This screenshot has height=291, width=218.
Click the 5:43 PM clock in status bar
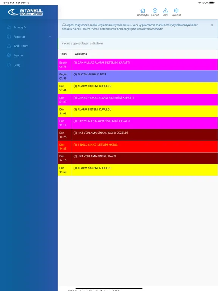(x=9, y=3)
